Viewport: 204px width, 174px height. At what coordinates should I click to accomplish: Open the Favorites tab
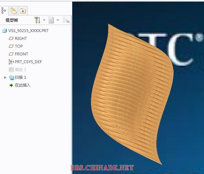23,11
